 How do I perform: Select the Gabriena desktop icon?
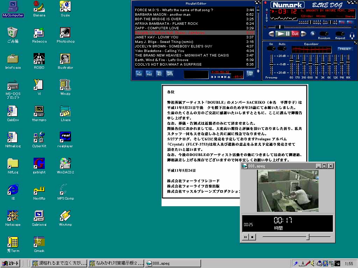39,218
